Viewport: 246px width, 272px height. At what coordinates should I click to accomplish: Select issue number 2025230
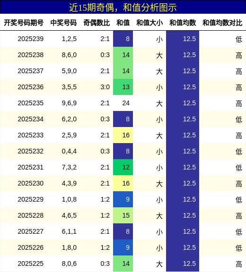point(31,183)
